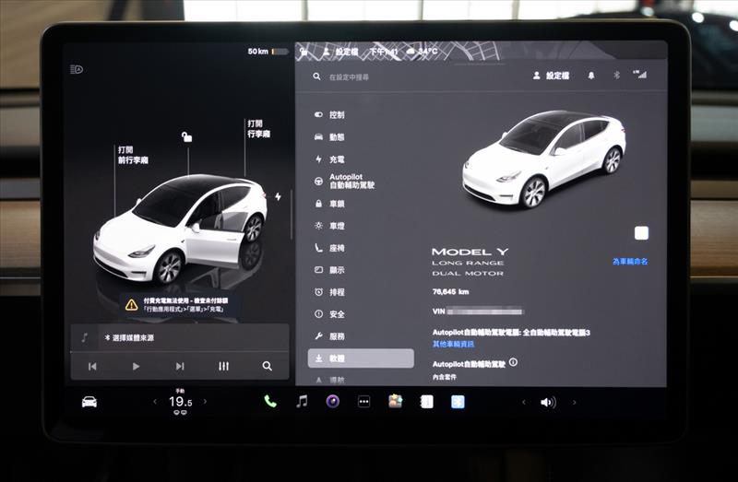Play media with the play button
The height and width of the screenshot is (482, 738).
coord(136,366)
